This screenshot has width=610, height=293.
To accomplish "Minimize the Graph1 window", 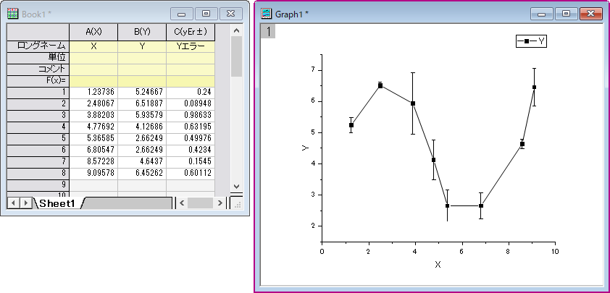I will 541,13.
